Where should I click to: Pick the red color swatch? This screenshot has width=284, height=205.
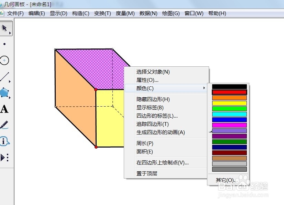tap(229, 92)
